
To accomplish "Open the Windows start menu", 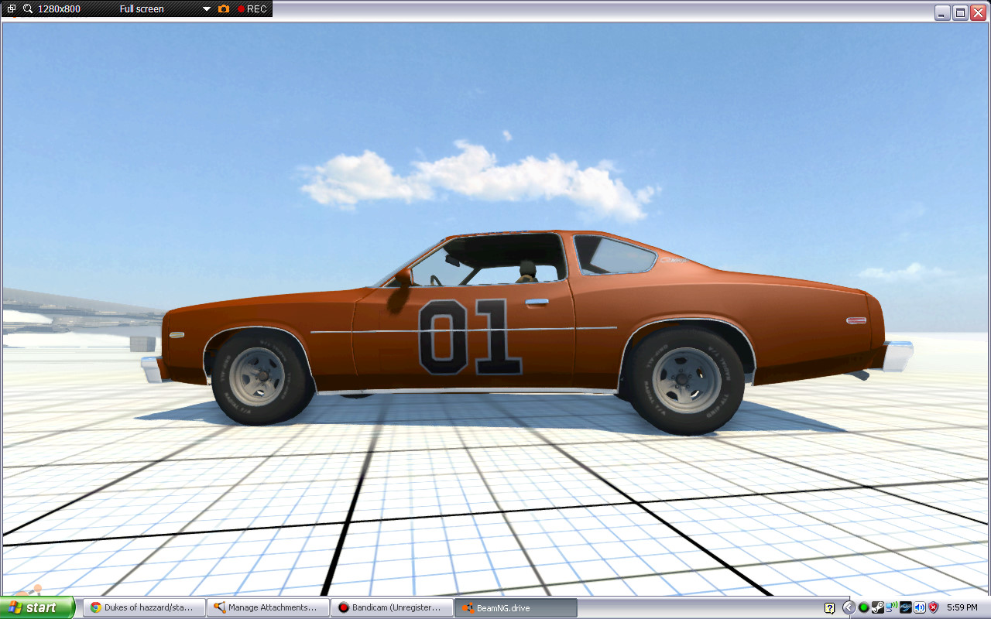I will 37,607.
